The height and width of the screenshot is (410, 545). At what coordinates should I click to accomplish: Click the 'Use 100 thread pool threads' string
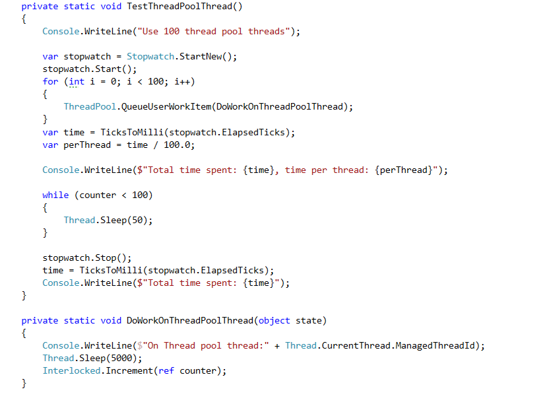pyautogui.click(x=214, y=32)
